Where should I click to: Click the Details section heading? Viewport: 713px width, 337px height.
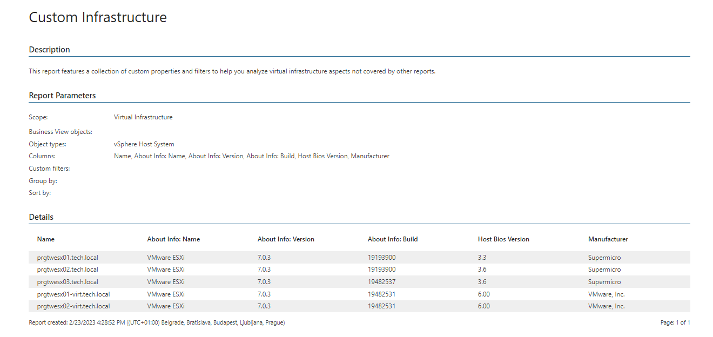click(41, 217)
